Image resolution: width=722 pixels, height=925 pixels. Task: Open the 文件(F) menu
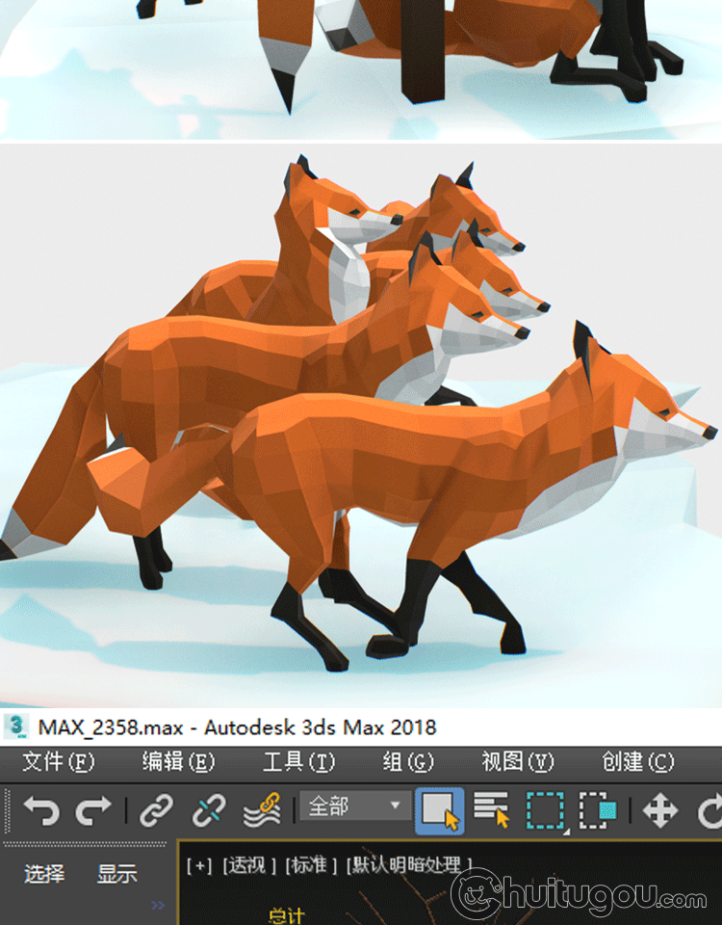pos(58,762)
